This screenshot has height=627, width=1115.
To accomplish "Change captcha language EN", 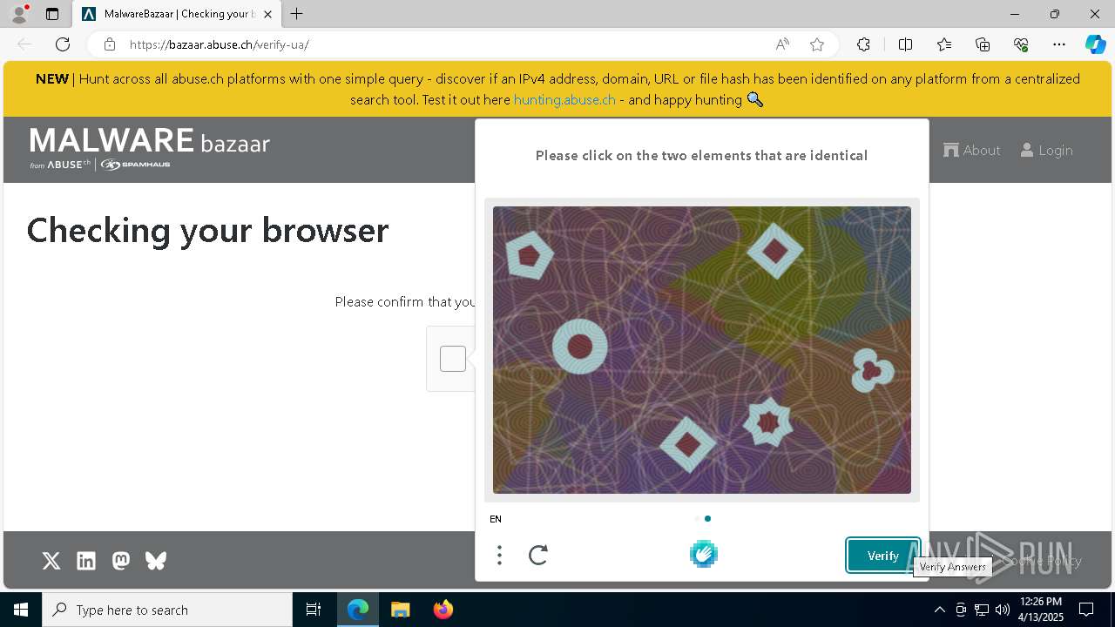I will [x=496, y=519].
